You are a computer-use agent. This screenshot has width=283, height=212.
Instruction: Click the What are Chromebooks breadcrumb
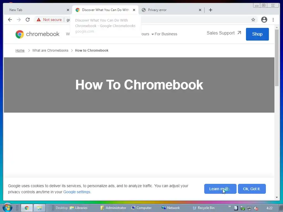[x=50, y=51]
